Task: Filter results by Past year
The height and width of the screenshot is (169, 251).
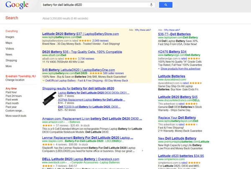Action: pos(11,107)
